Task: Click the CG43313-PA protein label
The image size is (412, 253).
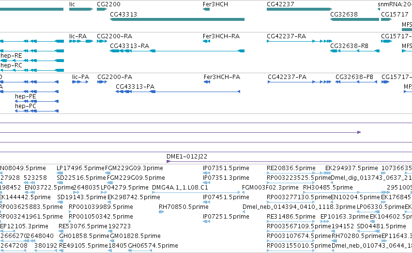Action: (x=135, y=87)
